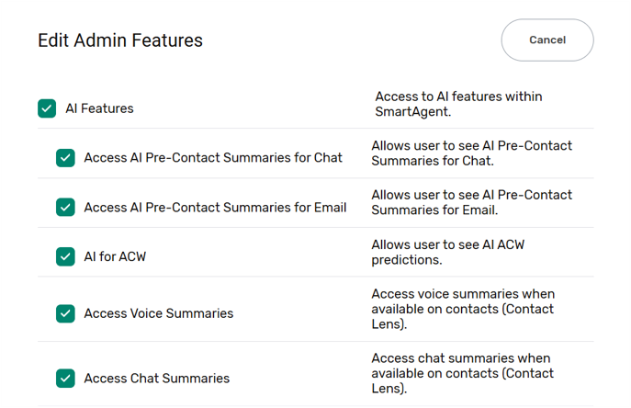Click the "AI for ACW" label text
This screenshot has width=631, height=408.
click(x=115, y=257)
